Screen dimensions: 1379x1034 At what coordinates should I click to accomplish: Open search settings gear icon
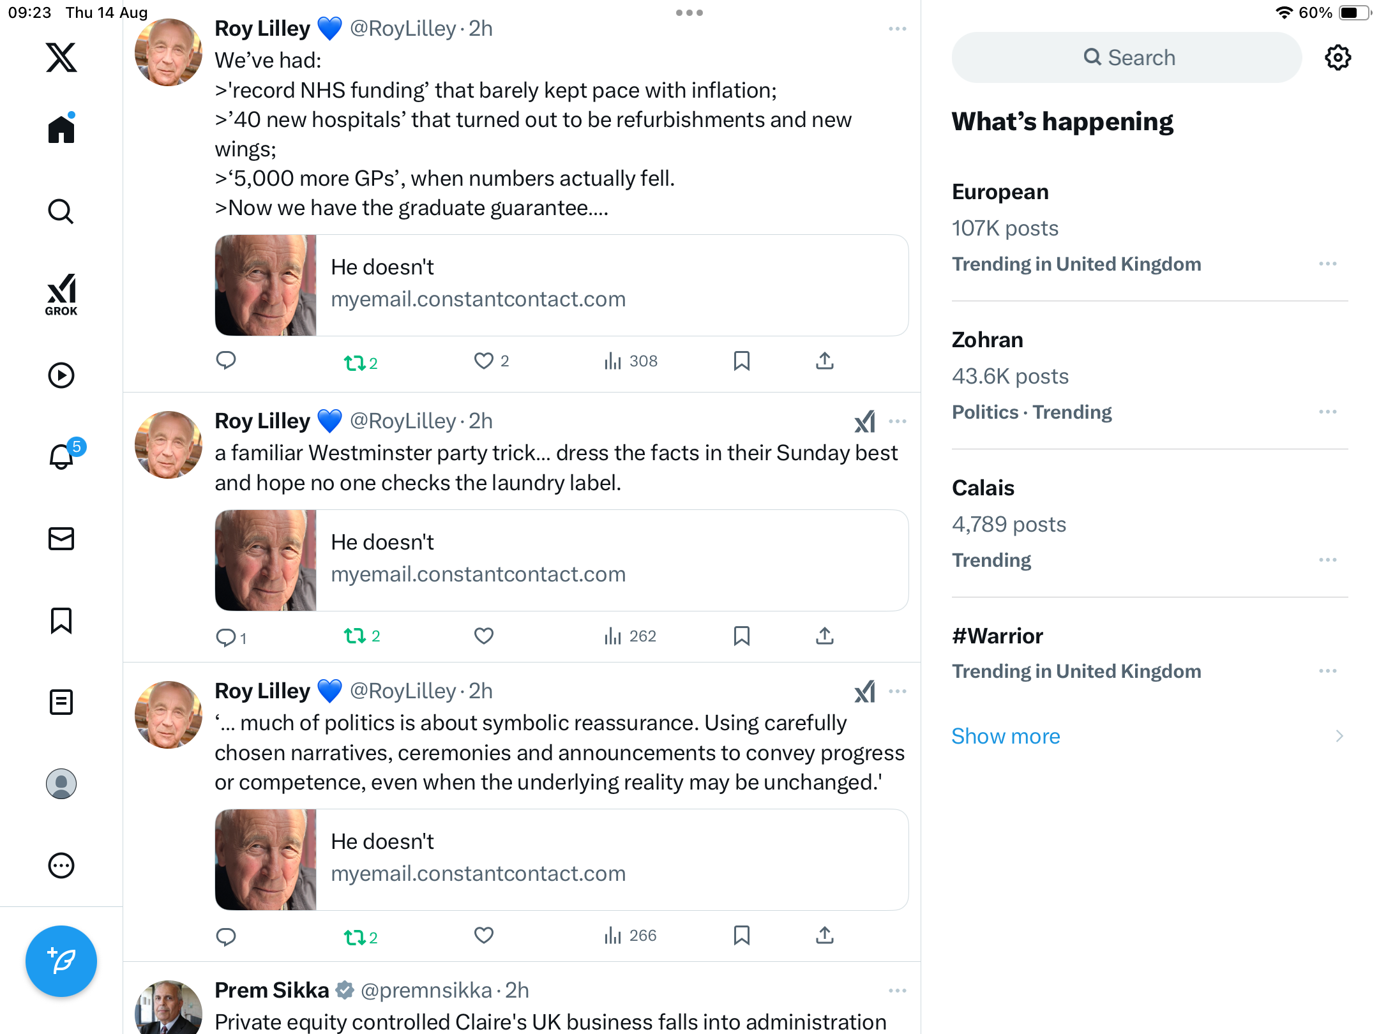coord(1338,57)
